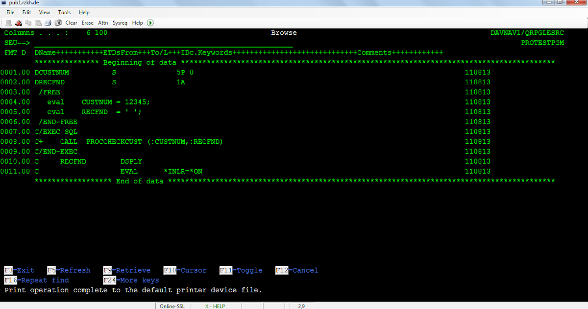588x309 pixels.
Task: Send the Clear key from toolbar
Action: coord(71,23)
